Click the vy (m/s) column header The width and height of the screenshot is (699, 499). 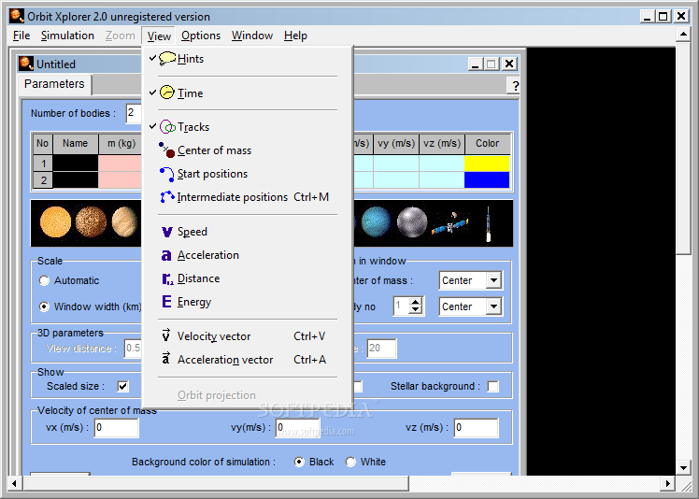pyautogui.click(x=396, y=144)
